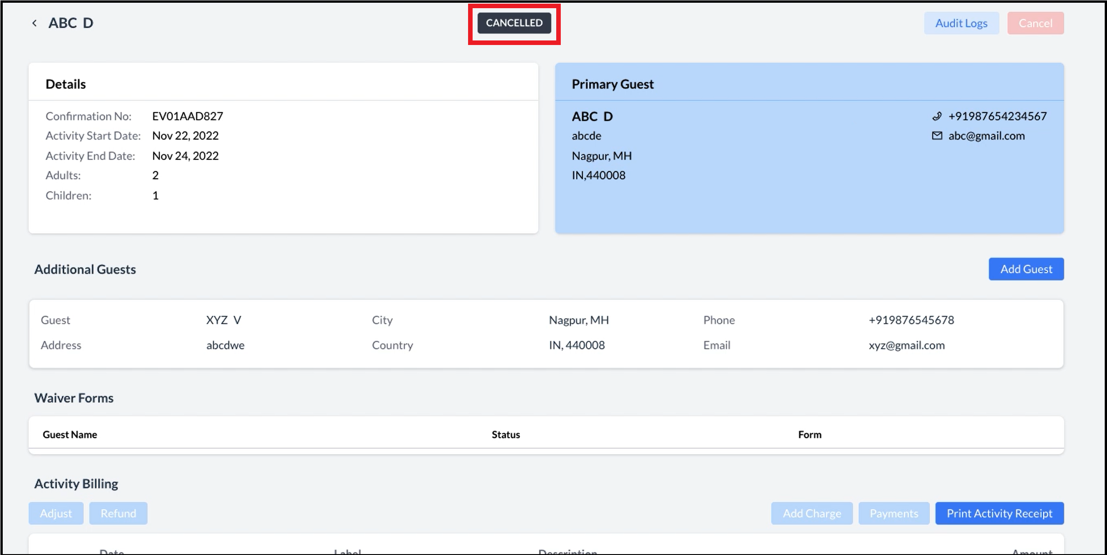The width and height of the screenshot is (1107, 555).
Task: Open the Payments button
Action: pyautogui.click(x=893, y=513)
